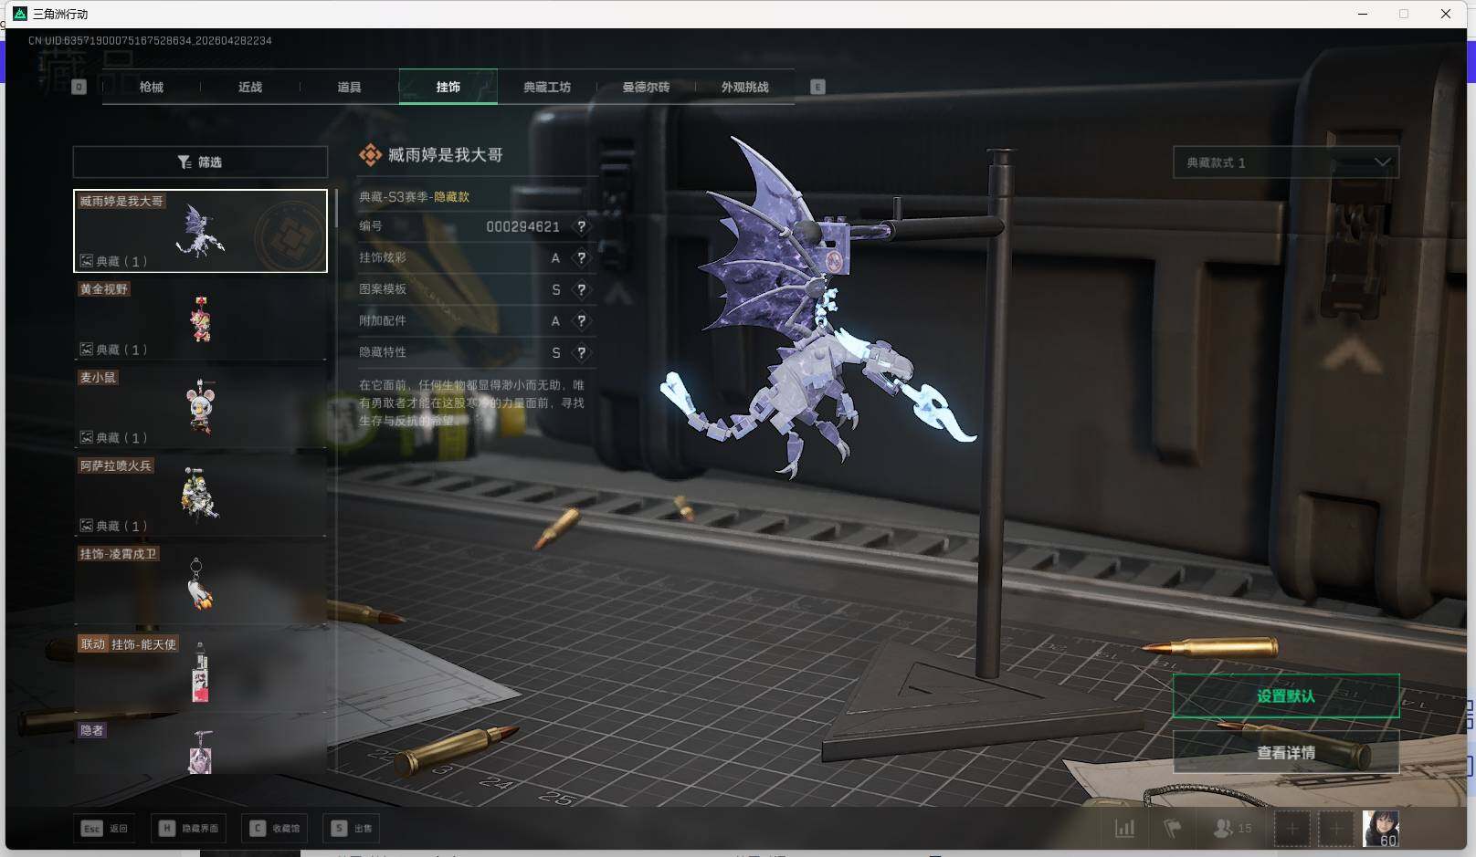Image resolution: width=1476 pixels, height=857 pixels.
Task: Open the statistics bar chart icon
Action: pos(1124,829)
